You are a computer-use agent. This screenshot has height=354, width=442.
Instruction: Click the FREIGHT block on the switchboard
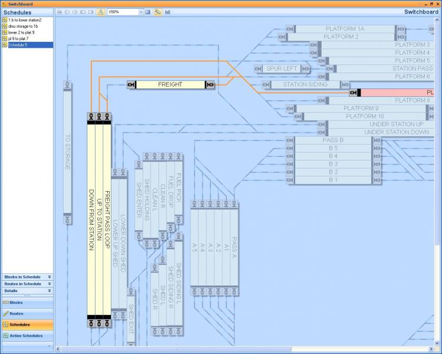point(170,85)
